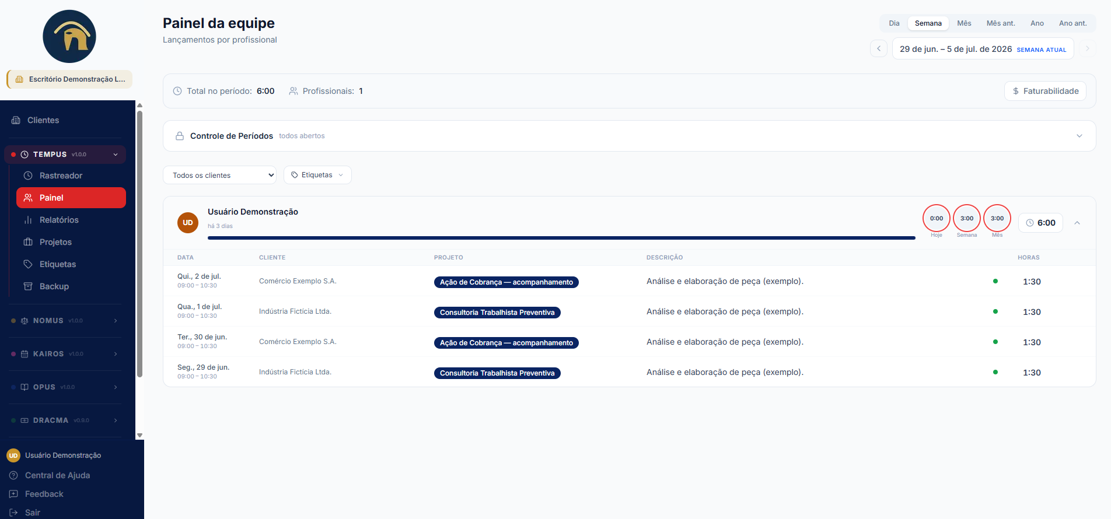This screenshot has width=1111, height=519.
Task: Open the Feedback link
Action: click(44, 494)
